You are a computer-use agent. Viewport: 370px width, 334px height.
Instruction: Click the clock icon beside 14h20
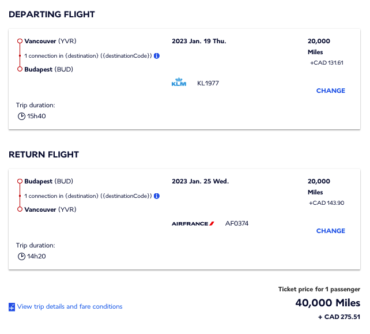[21, 256]
